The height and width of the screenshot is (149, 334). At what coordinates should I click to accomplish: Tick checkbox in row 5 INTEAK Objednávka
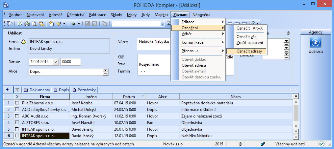tap(17, 129)
